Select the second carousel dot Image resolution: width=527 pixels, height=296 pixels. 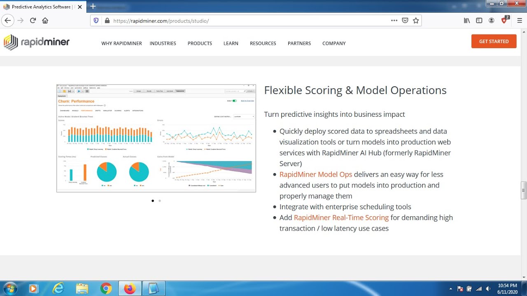(160, 201)
